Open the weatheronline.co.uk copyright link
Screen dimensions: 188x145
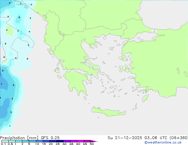(x=163, y=142)
